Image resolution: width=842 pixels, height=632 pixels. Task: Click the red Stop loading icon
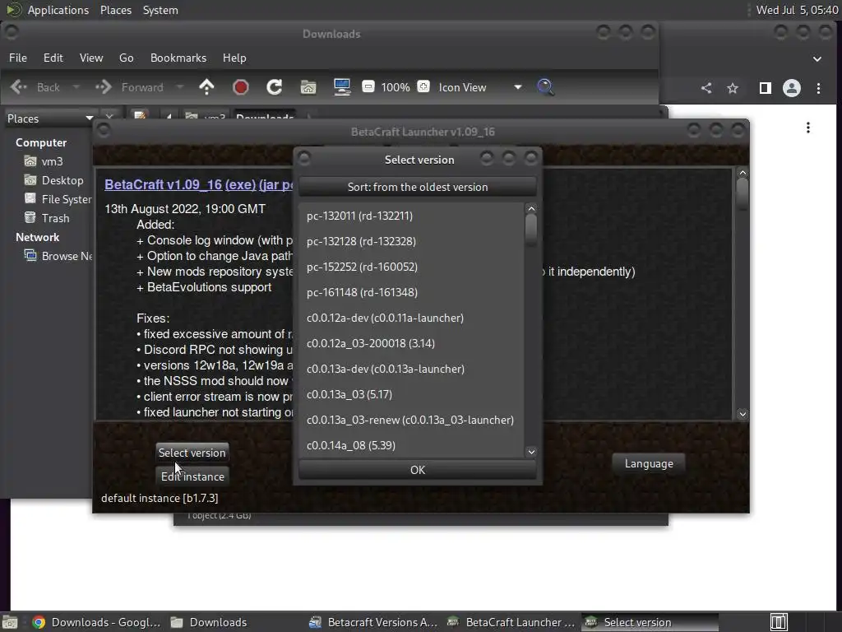(x=241, y=87)
